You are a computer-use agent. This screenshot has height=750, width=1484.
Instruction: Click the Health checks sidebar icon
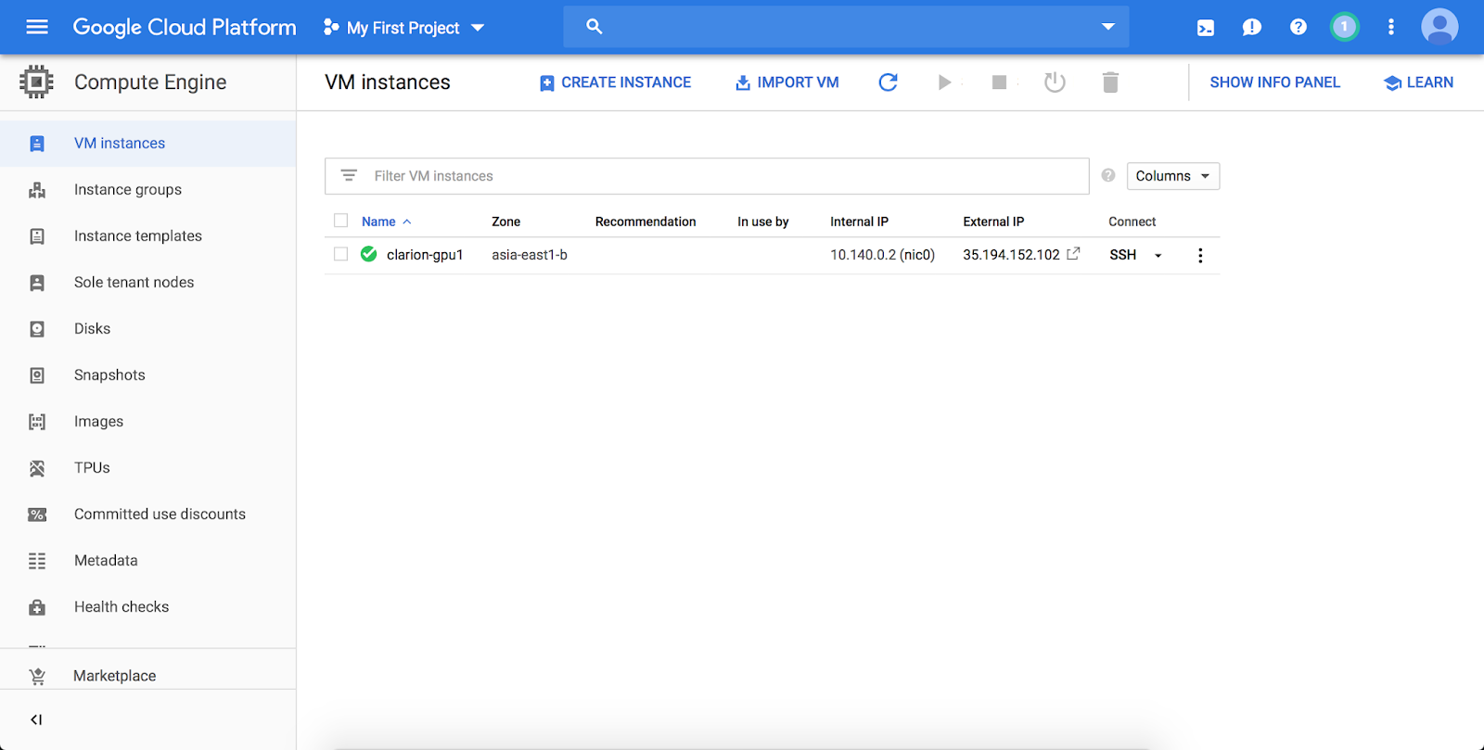(37, 607)
